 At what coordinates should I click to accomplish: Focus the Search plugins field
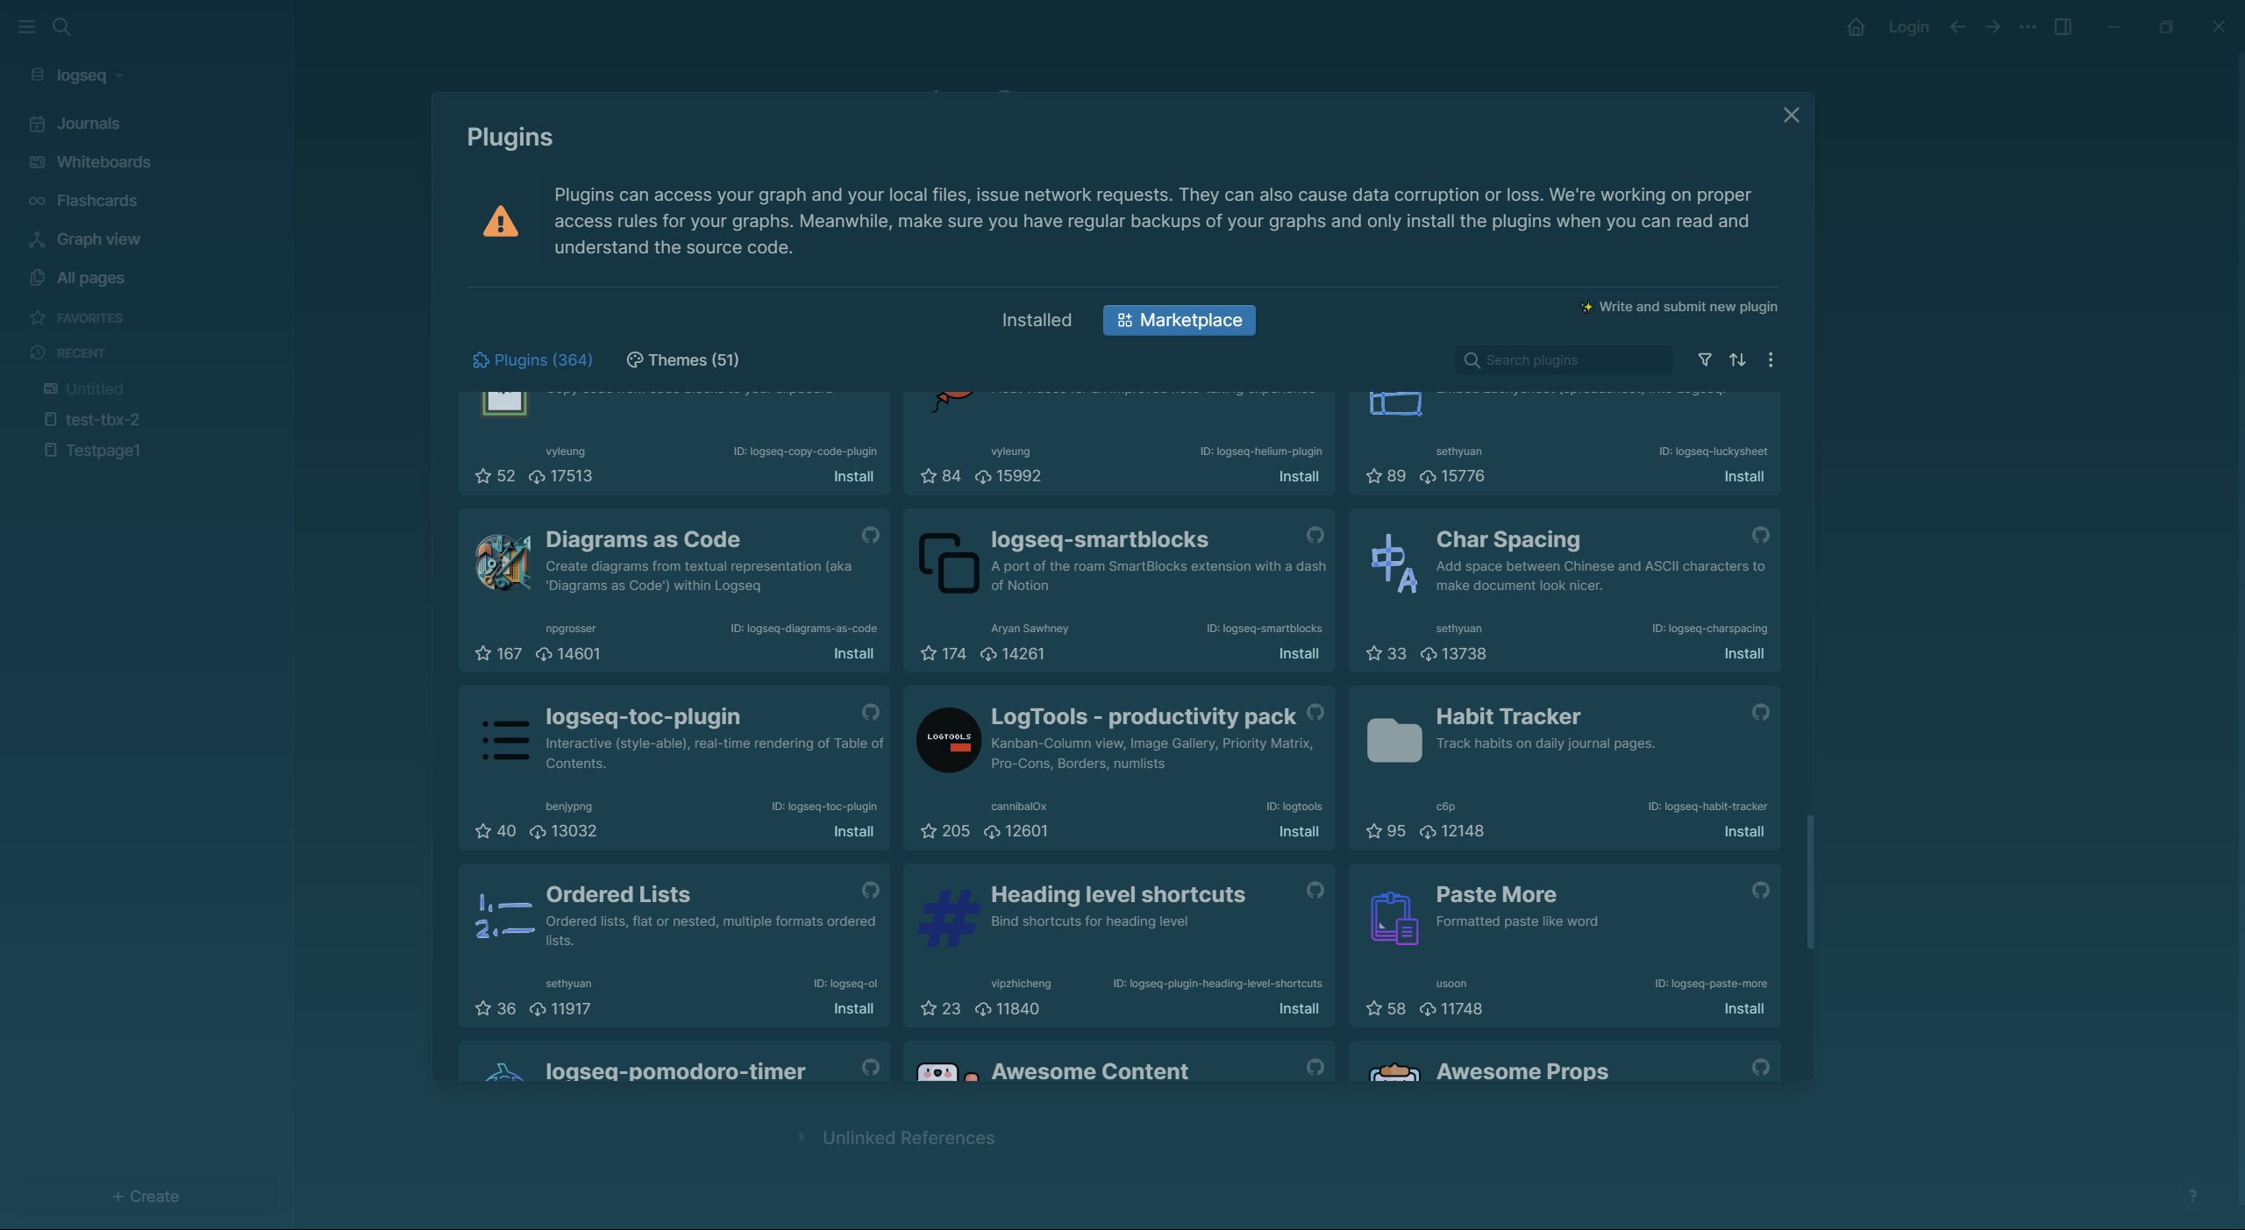pos(1564,360)
